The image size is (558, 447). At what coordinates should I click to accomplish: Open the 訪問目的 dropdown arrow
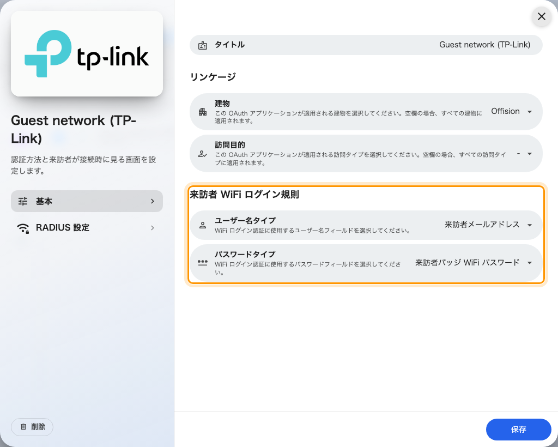[x=530, y=154]
